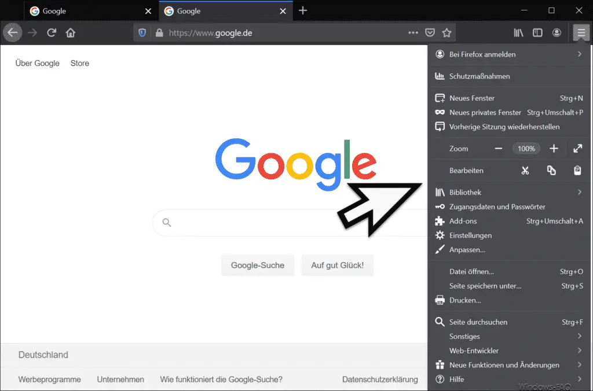Save page to Pocket

pos(430,33)
